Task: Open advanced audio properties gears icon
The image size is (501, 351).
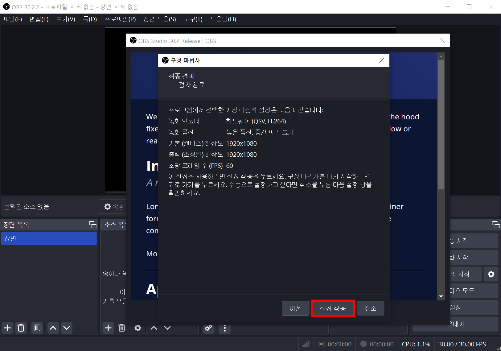Action: (208, 328)
